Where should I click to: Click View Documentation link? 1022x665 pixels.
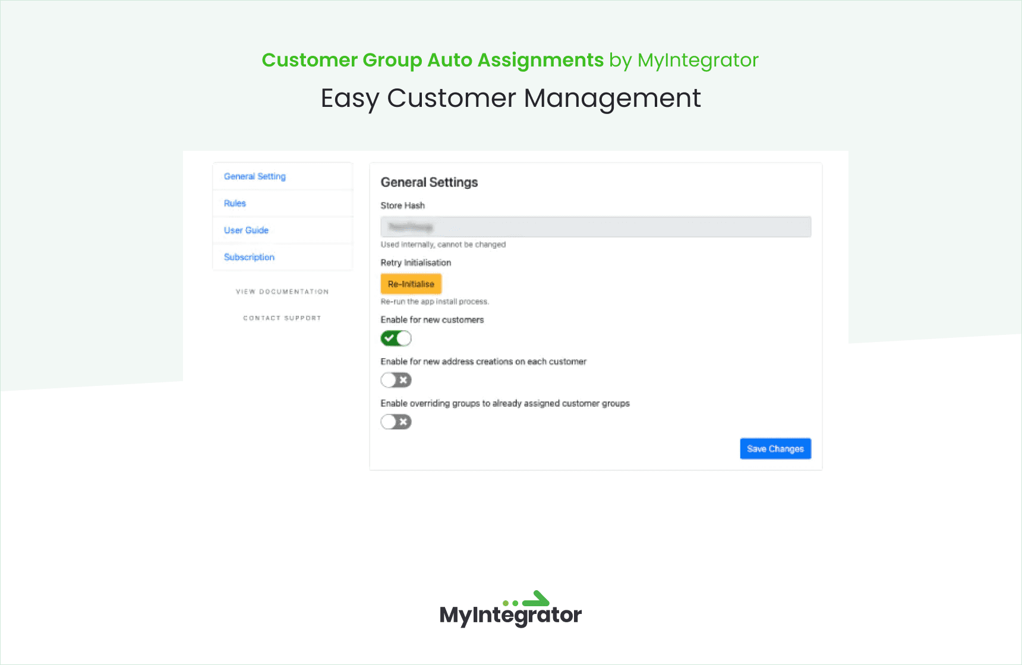click(282, 292)
